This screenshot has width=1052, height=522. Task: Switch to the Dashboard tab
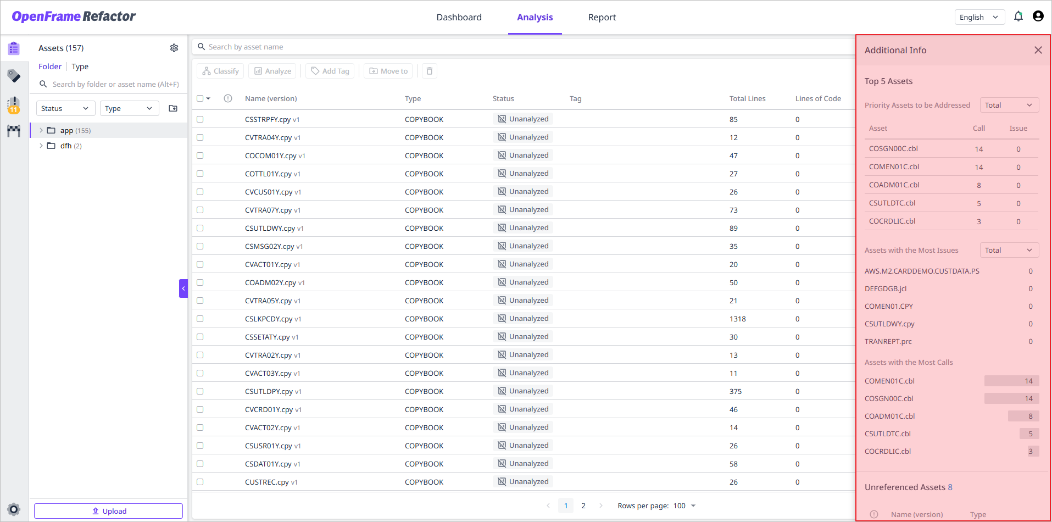click(x=459, y=17)
